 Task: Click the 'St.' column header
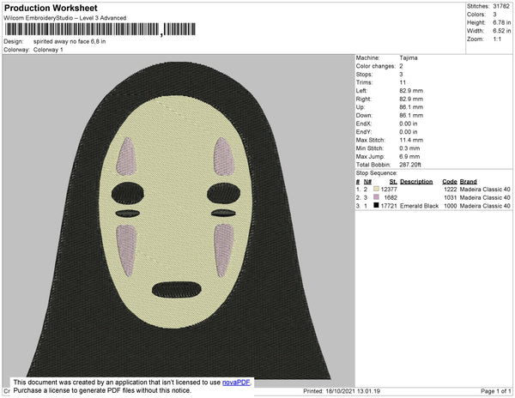point(393,182)
